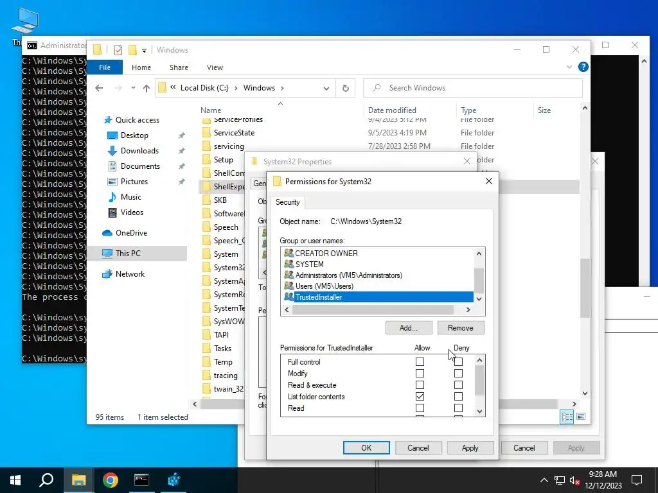Switch to details view layout icon

tap(567, 417)
